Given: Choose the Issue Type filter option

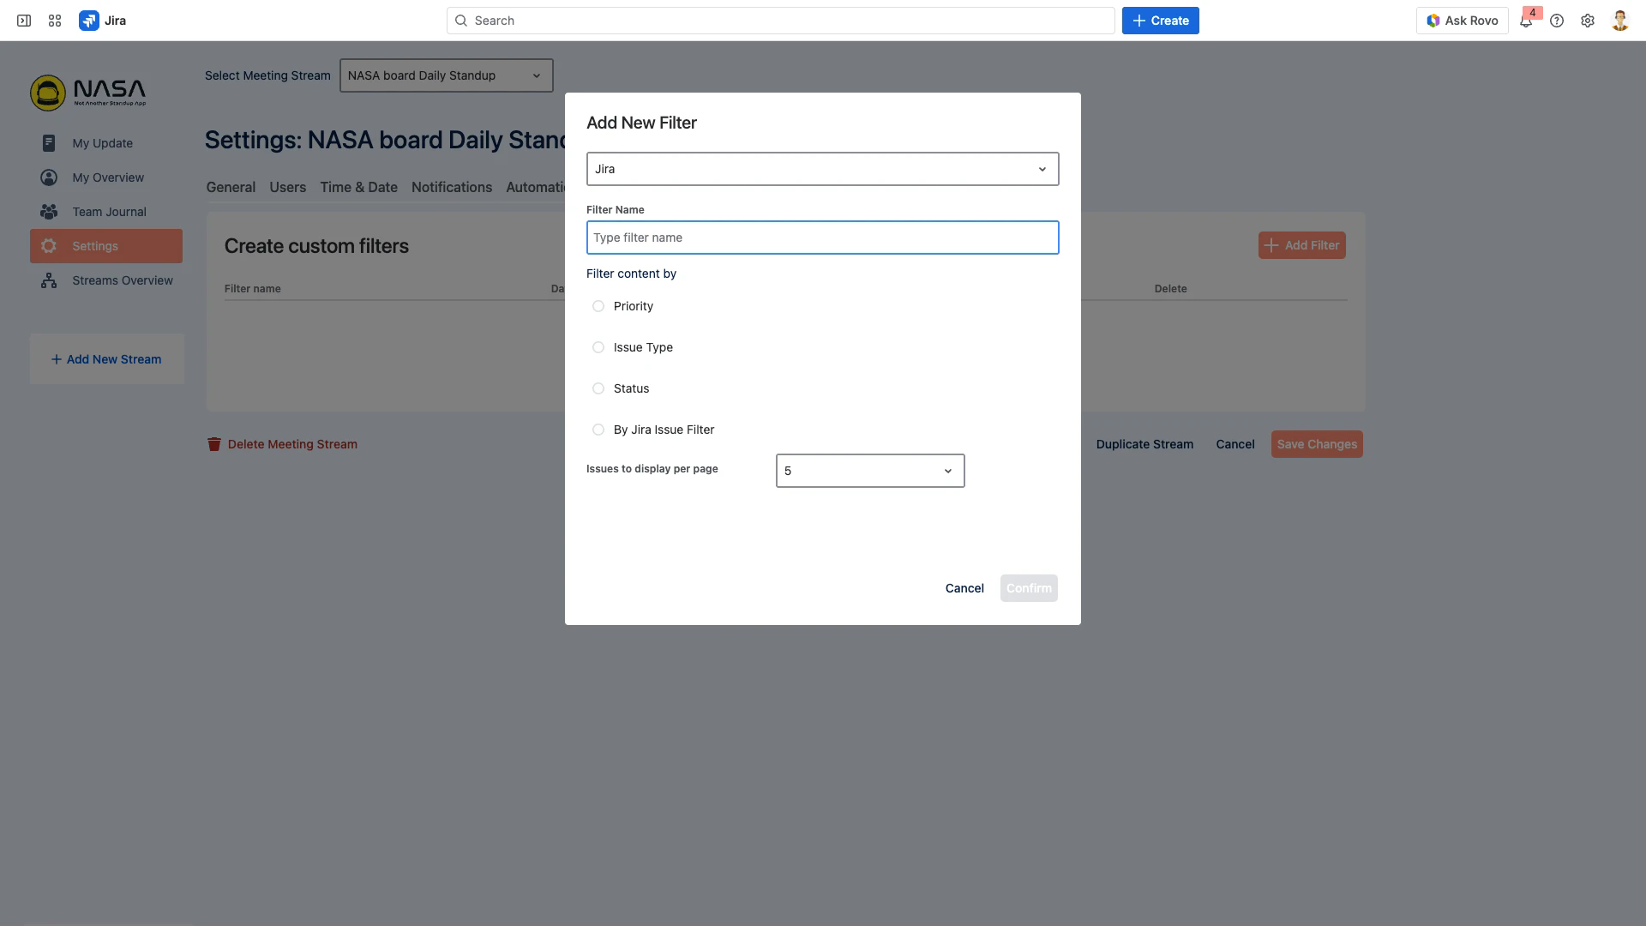Looking at the screenshot, I should coord(598,347).
